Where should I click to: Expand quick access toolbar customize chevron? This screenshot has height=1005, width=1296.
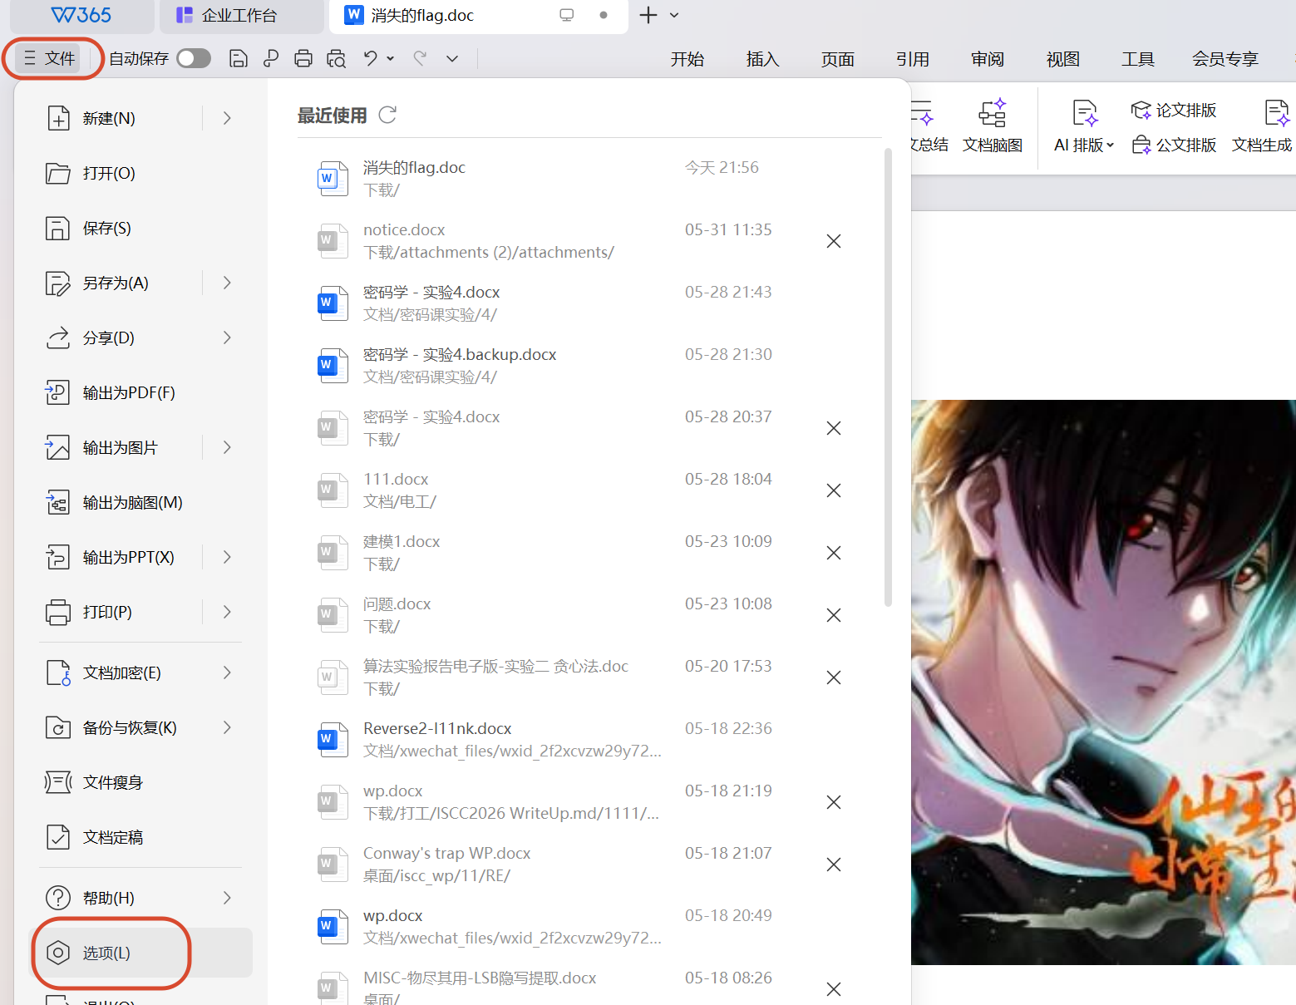point(452,58)
